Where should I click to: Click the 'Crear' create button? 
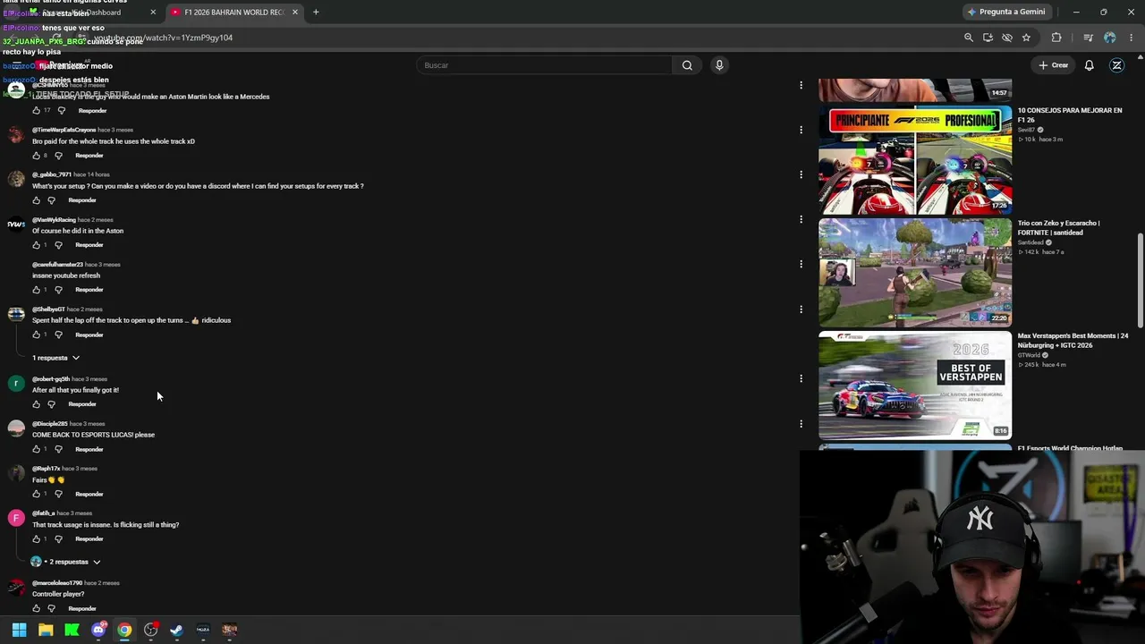click(x=1054, y=65)
